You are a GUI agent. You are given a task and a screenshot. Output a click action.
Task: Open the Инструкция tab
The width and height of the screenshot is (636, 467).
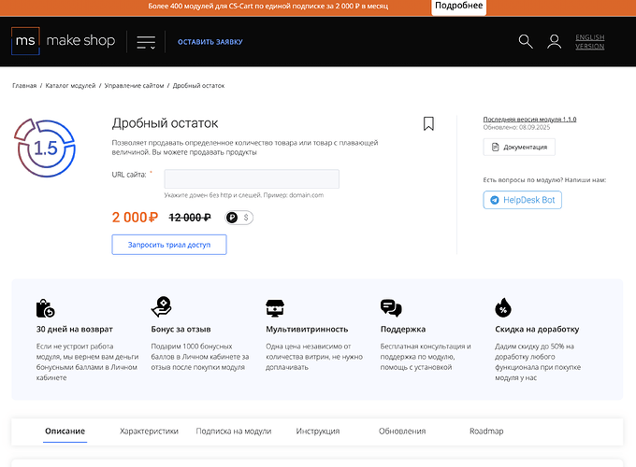[x=318, y=432]
